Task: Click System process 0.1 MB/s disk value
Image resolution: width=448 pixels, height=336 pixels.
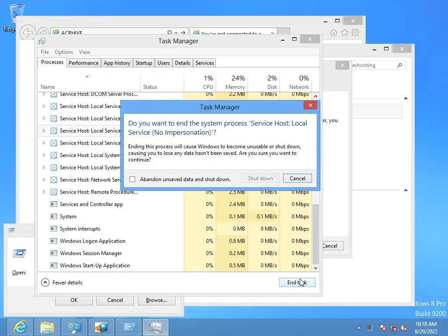Action: point(266,217)
